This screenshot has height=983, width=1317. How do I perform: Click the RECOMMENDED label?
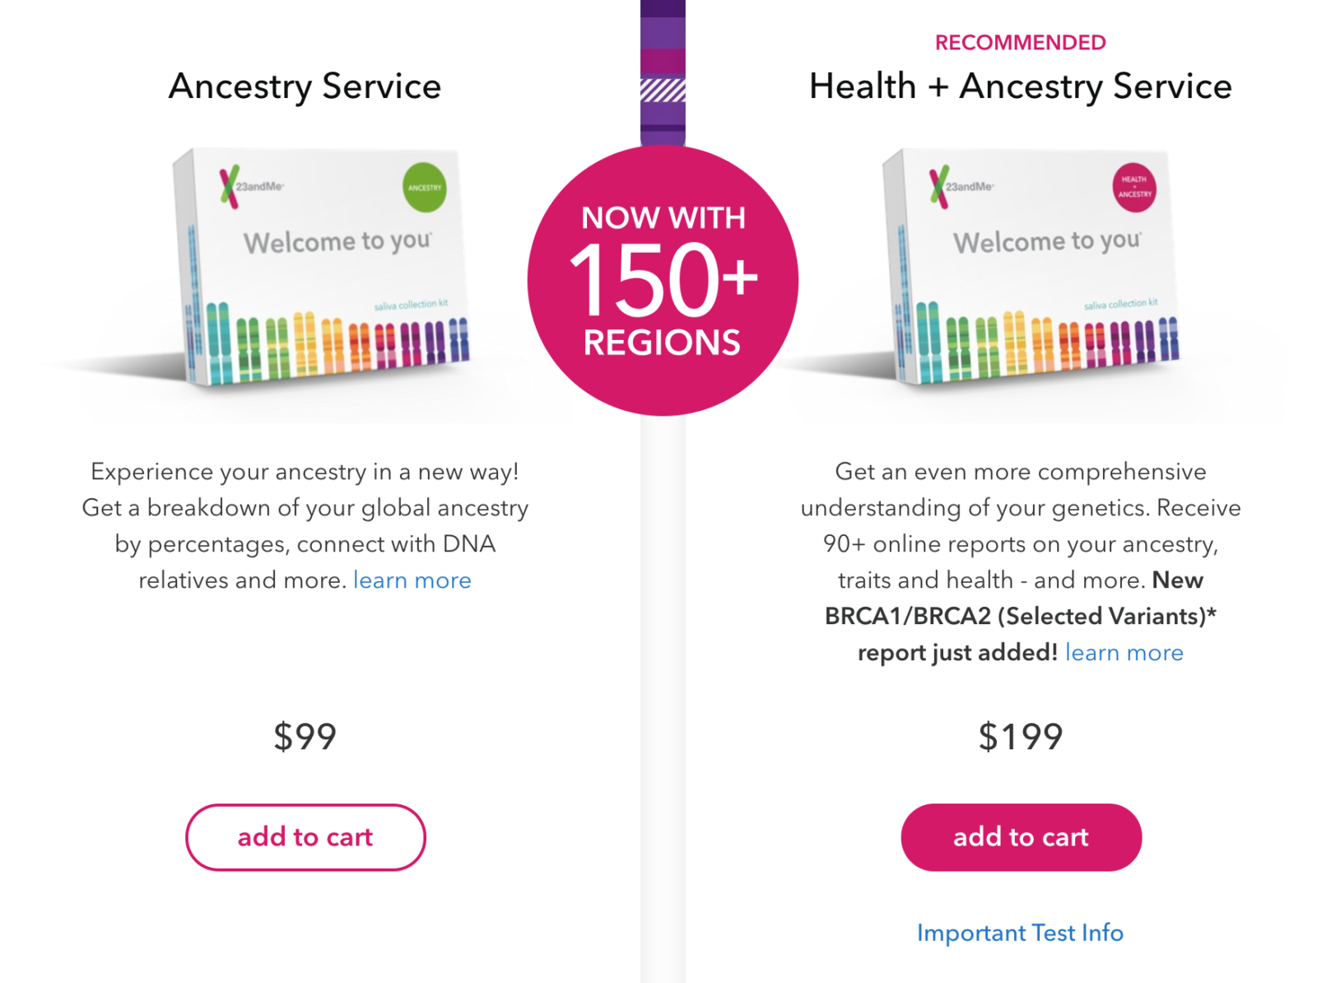1021,43
